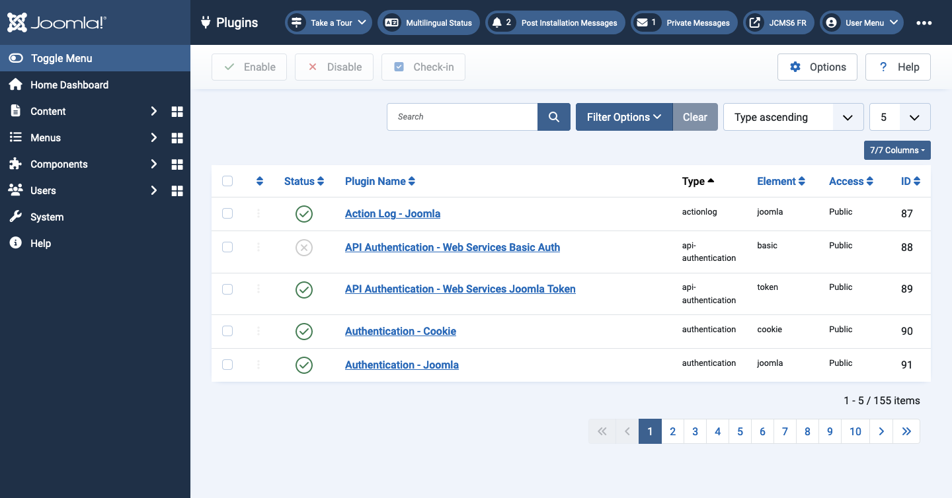The width and height of the screenshot is (952, 498).
Task: Go to previous page arrow icon
Action: (x=627, y=431)
